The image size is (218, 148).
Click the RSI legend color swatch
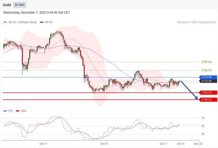[5, 111]
